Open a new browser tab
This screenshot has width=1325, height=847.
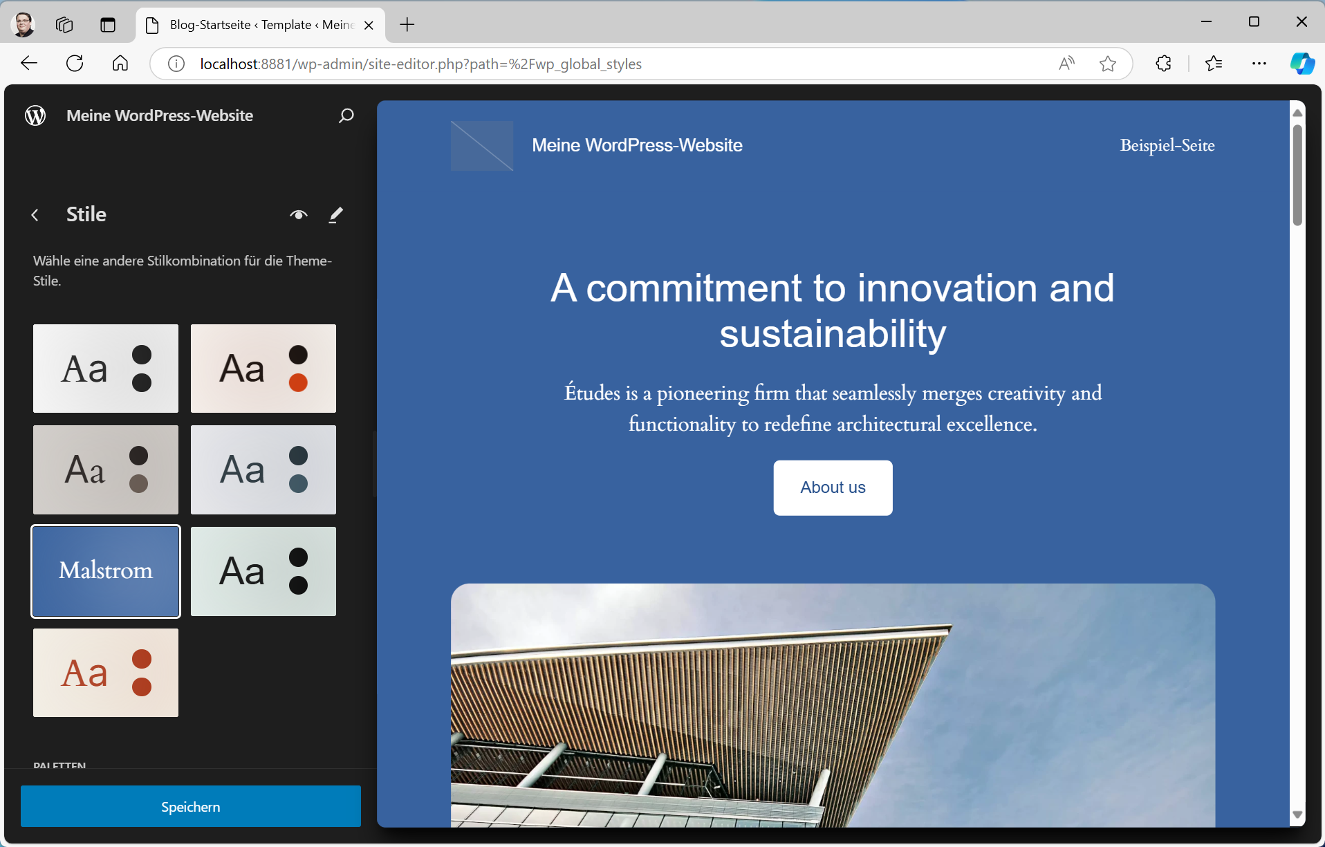(x=407, y=25)
